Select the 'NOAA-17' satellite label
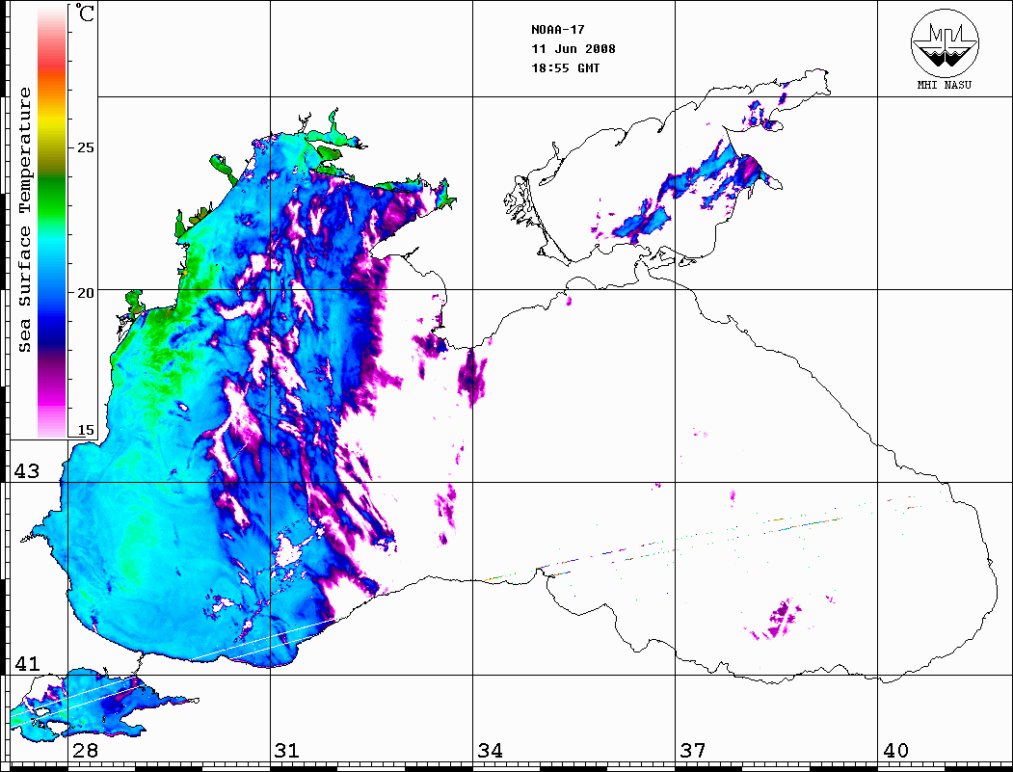 point(558,30)
